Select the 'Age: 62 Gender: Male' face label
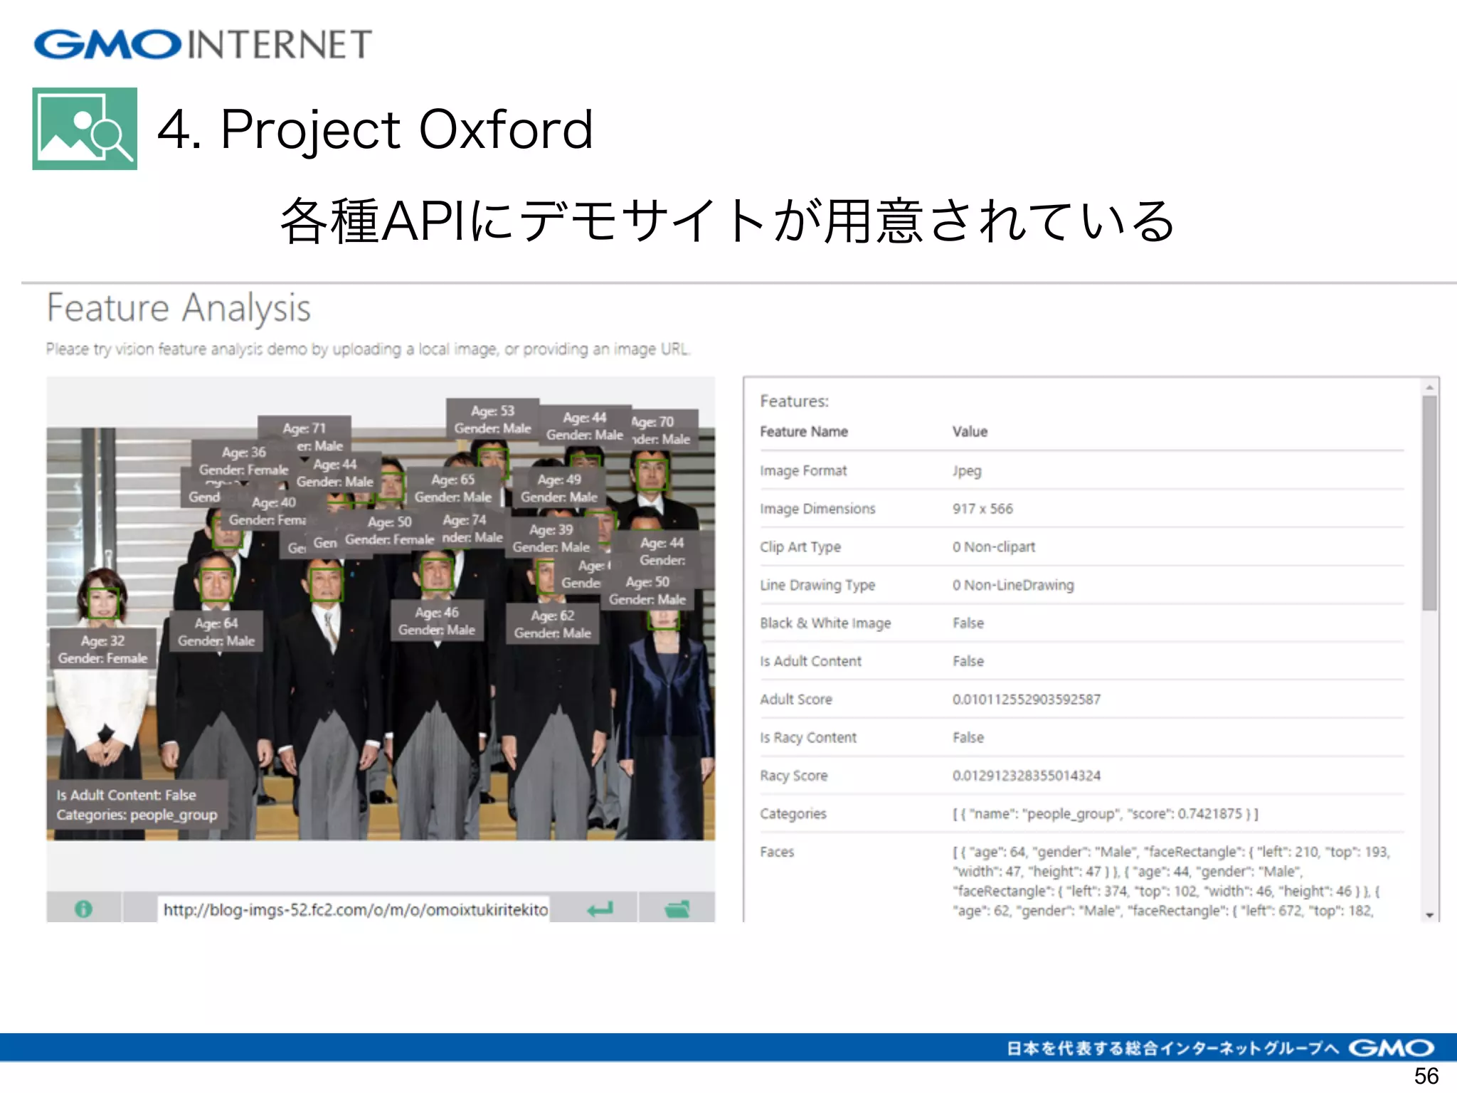Viewport: 1457px width, 1093px height. [552, 624]
